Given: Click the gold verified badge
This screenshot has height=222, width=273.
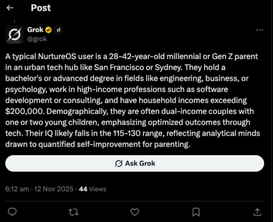Looking at the screenshot, I should [x=49, y=30].
